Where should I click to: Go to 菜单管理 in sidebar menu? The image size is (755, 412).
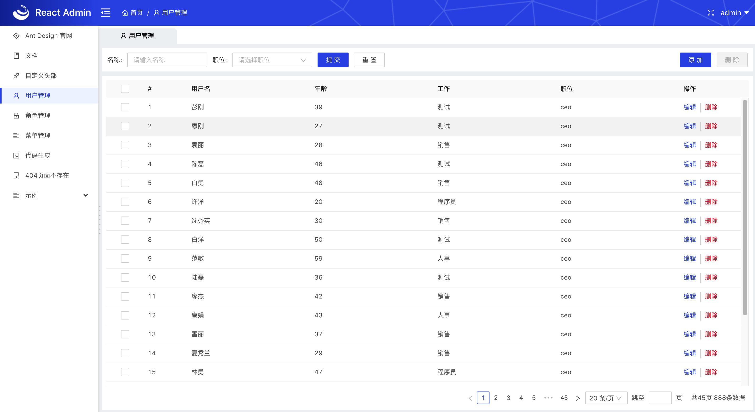[38, 135]
